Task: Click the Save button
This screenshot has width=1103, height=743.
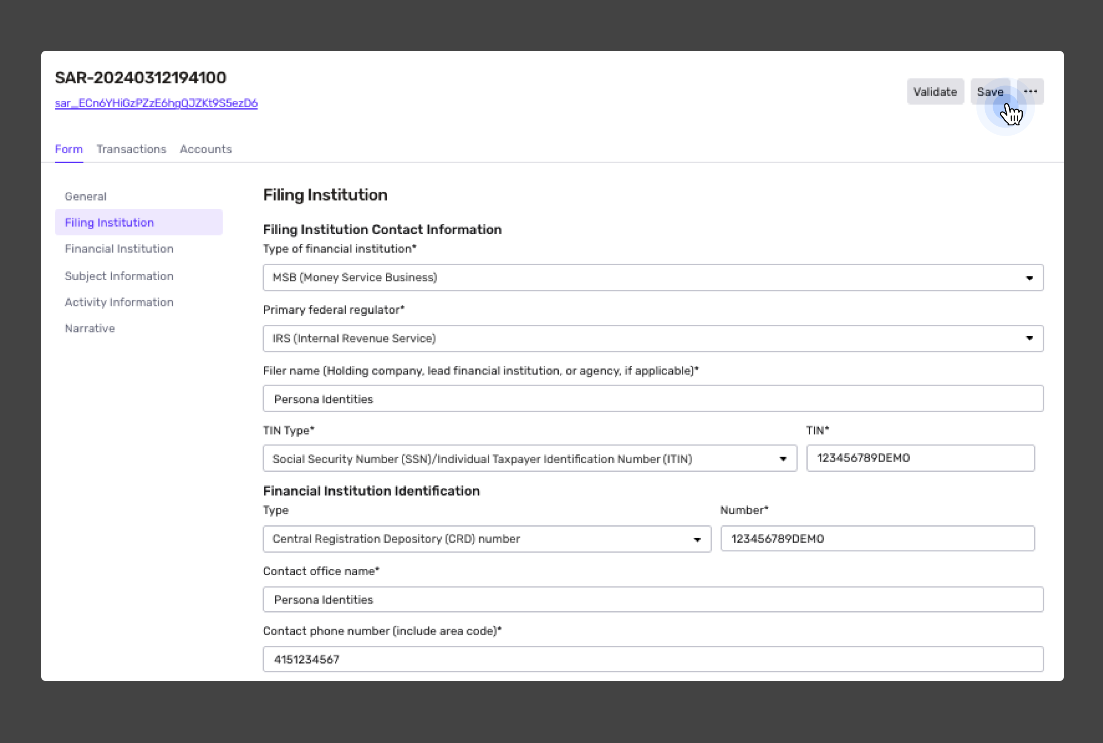Action: point(990,91)
